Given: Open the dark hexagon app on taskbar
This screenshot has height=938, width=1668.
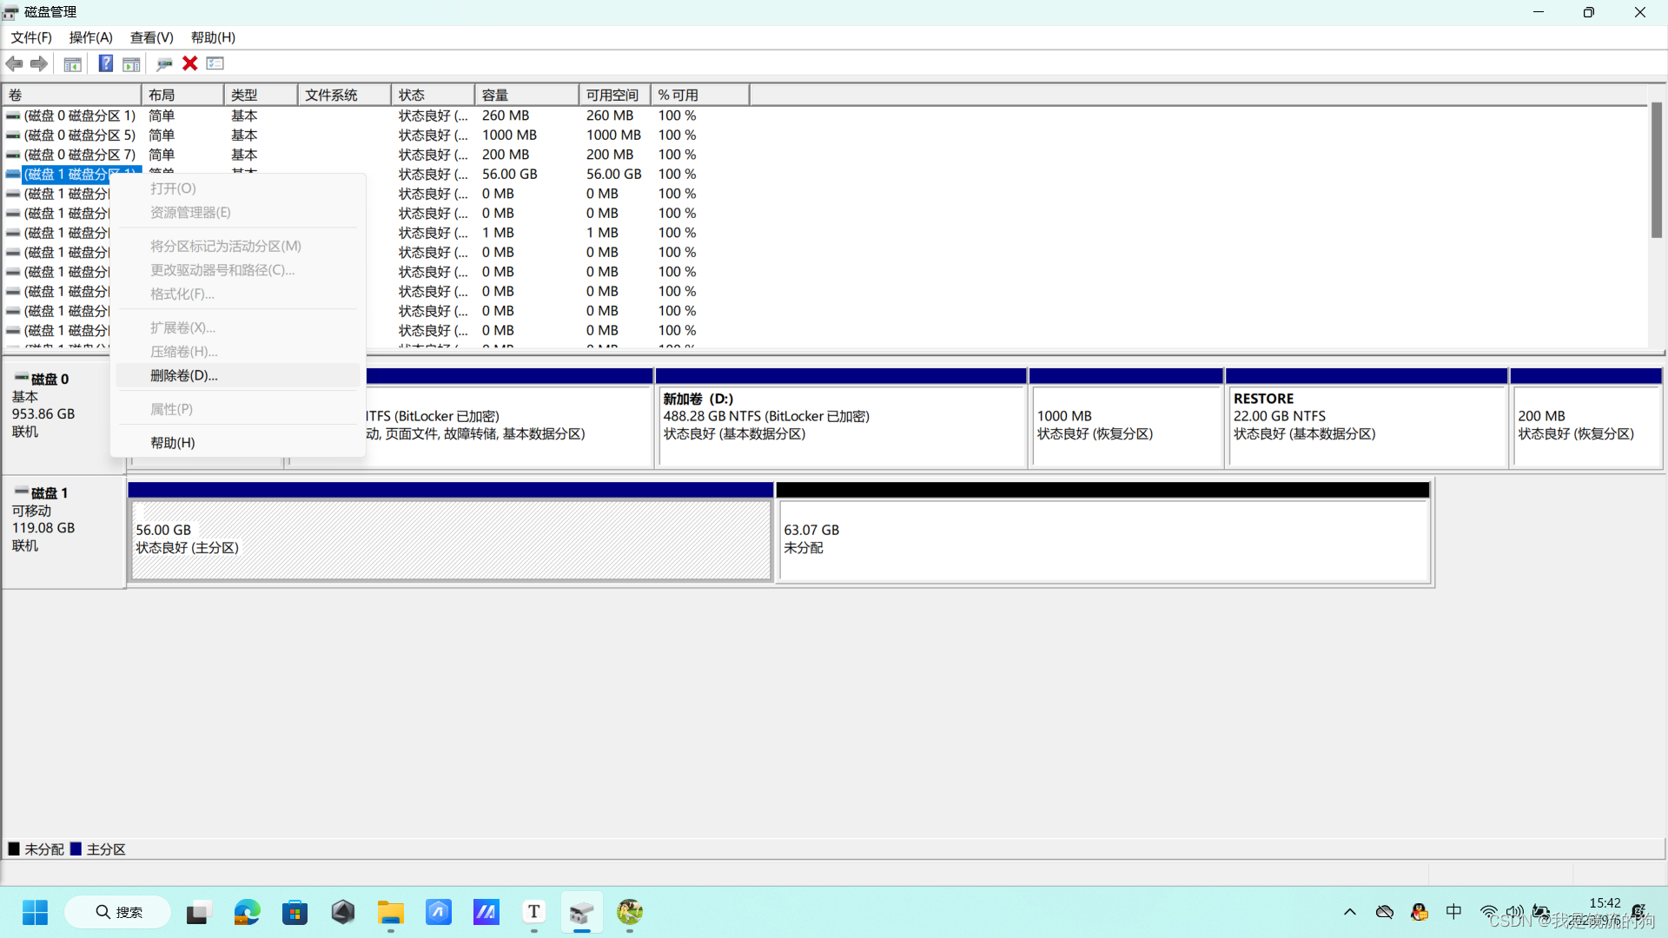Looking at the screenshot, I should pos(342,912).
